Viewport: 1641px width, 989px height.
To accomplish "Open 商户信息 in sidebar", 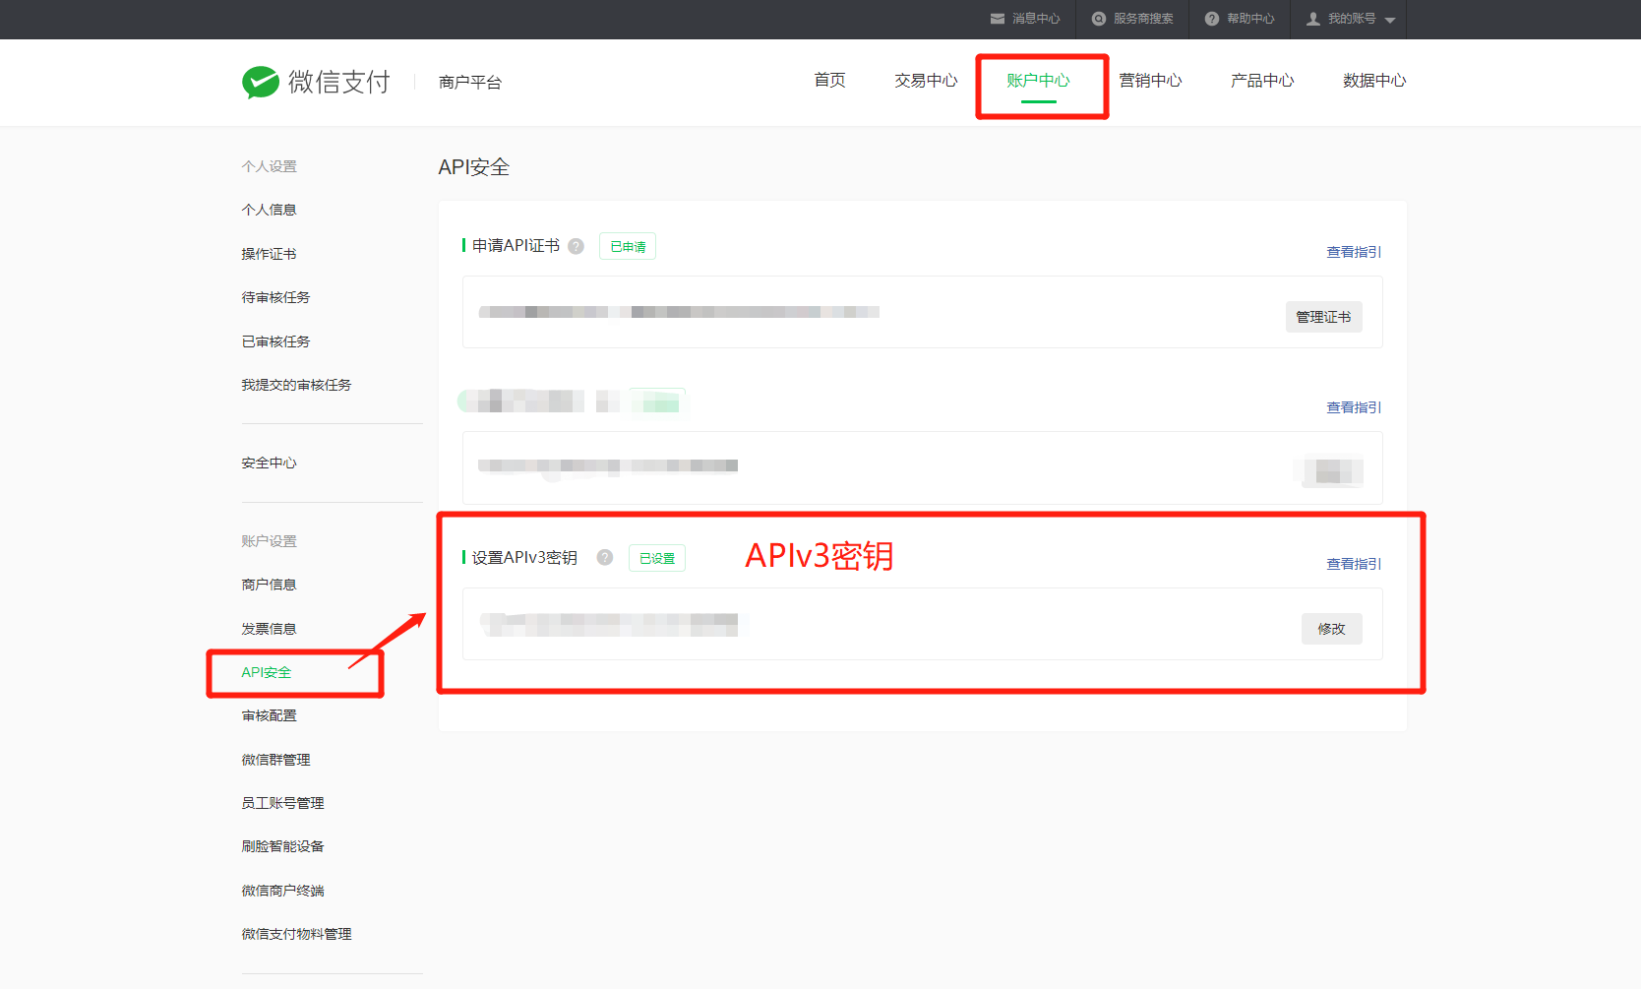I will pyautogui.click(x=269, y=585).
